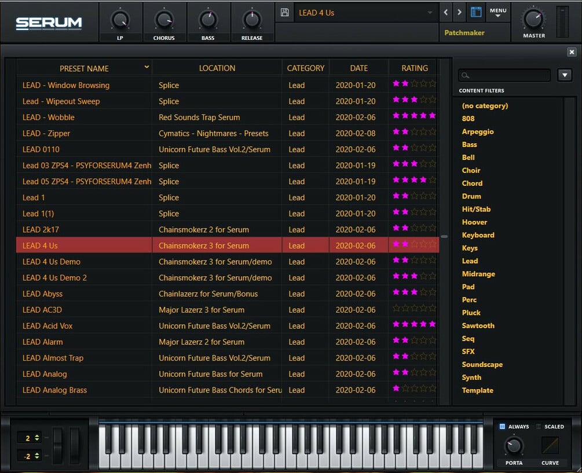Select preset LEAD - Zipper
This screenshot has width=582, height=473.
(46, 134)
